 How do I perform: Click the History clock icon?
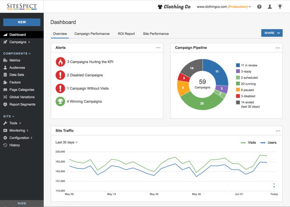(5, 145)
